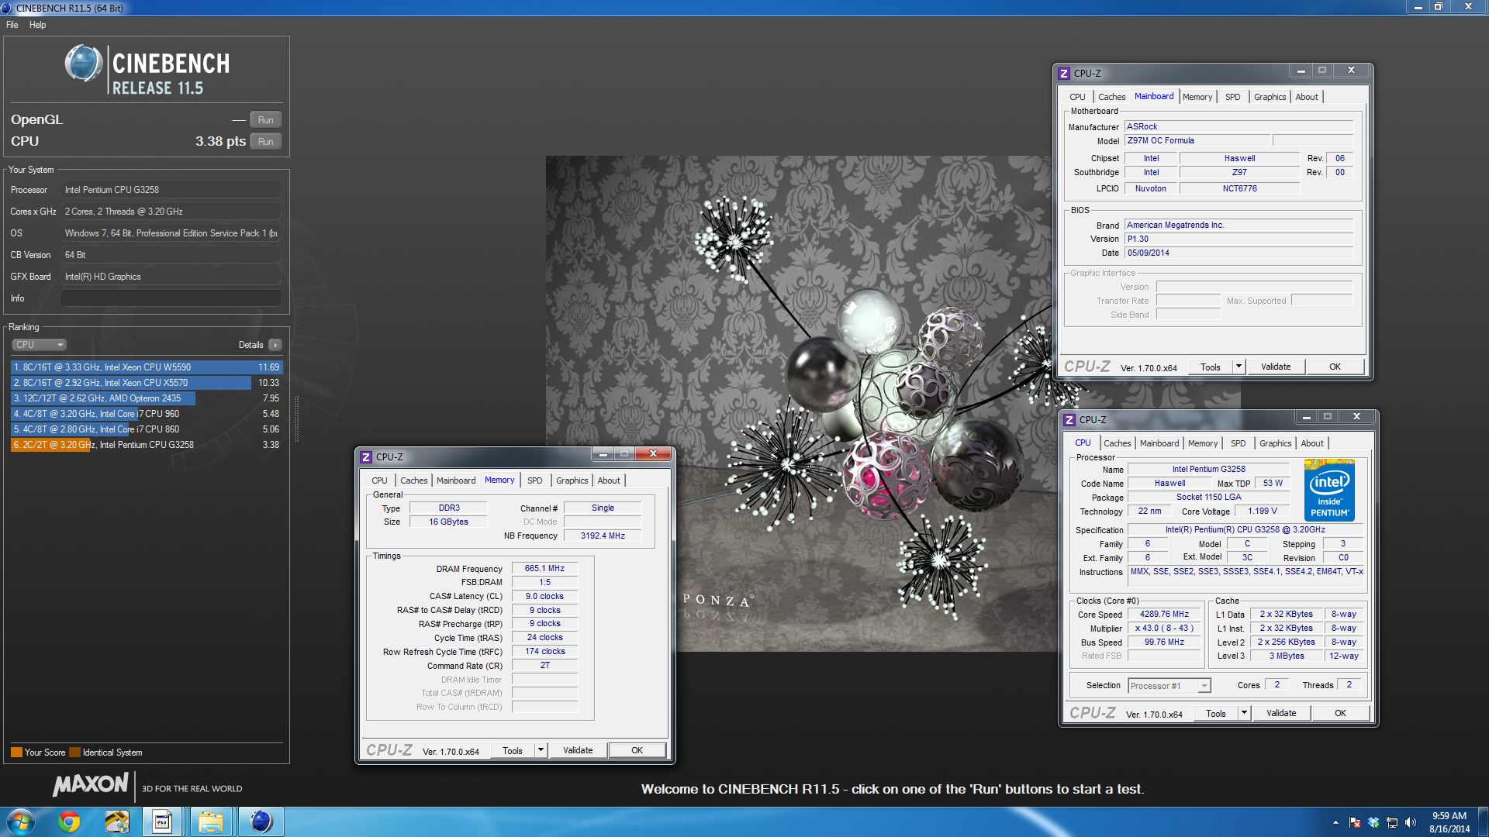Click the Show Desktop strip at taskbar end
The height and width of the screenshot is (837, 1489).
point(1483,821)
